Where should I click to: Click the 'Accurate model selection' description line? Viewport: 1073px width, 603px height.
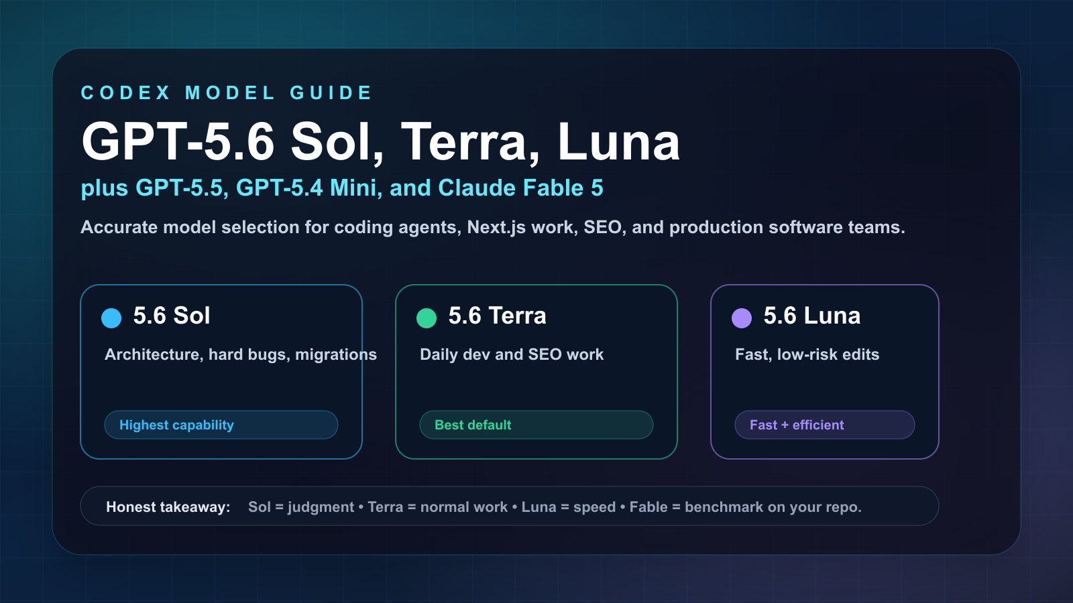(493, 228)
